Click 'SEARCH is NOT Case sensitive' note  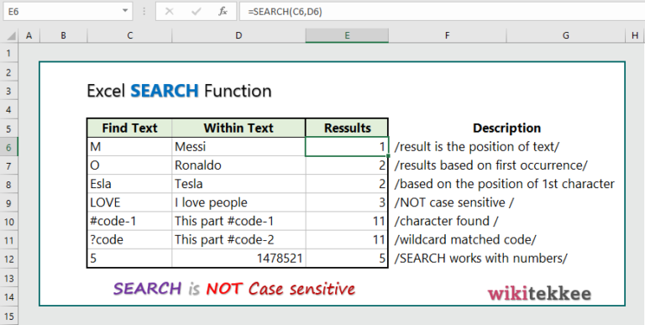click(x=234, y=289)
